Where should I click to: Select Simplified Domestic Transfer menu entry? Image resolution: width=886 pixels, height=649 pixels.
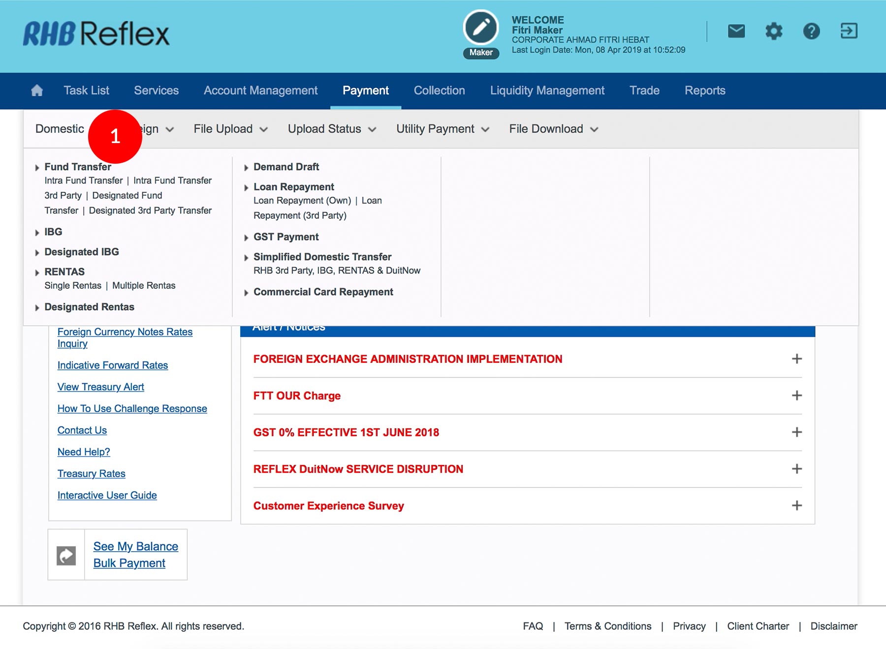322,257
